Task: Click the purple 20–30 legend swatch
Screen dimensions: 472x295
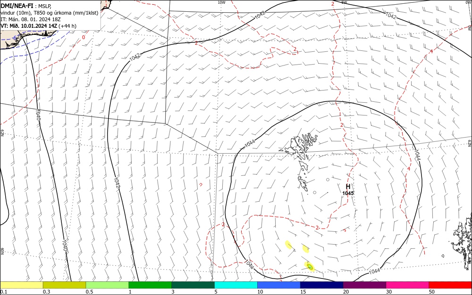Action: point(364,285)
